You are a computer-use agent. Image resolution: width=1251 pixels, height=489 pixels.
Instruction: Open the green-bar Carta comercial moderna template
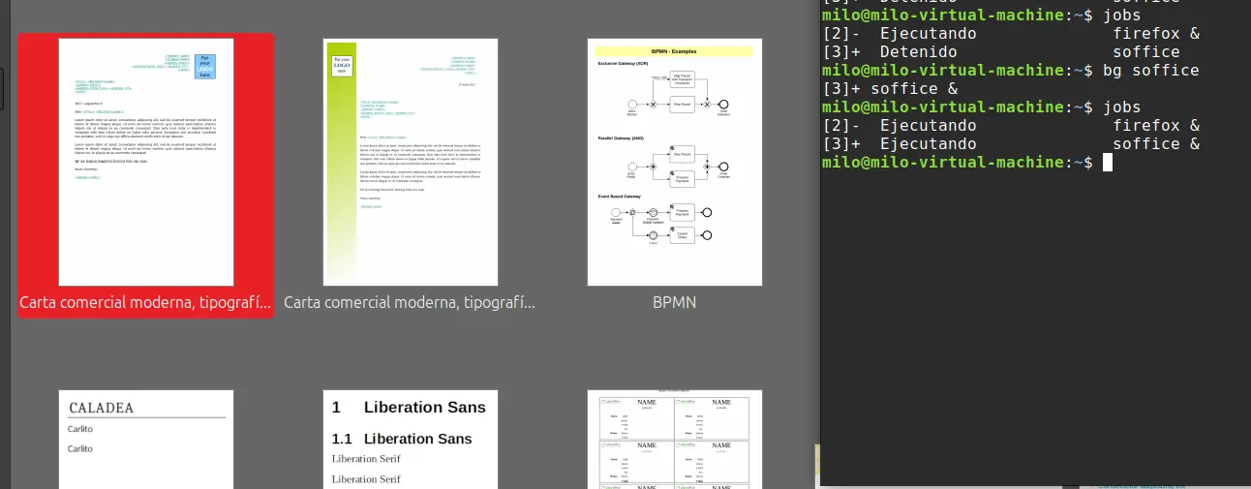411,162
